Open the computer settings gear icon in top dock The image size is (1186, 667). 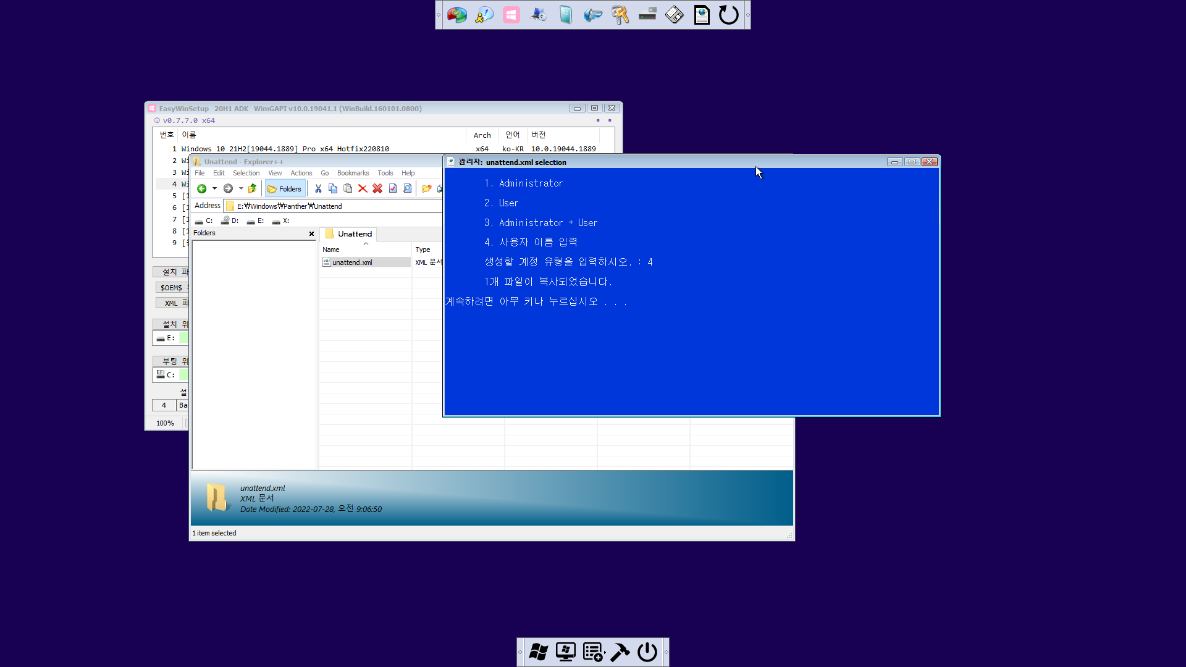(539, 15)
